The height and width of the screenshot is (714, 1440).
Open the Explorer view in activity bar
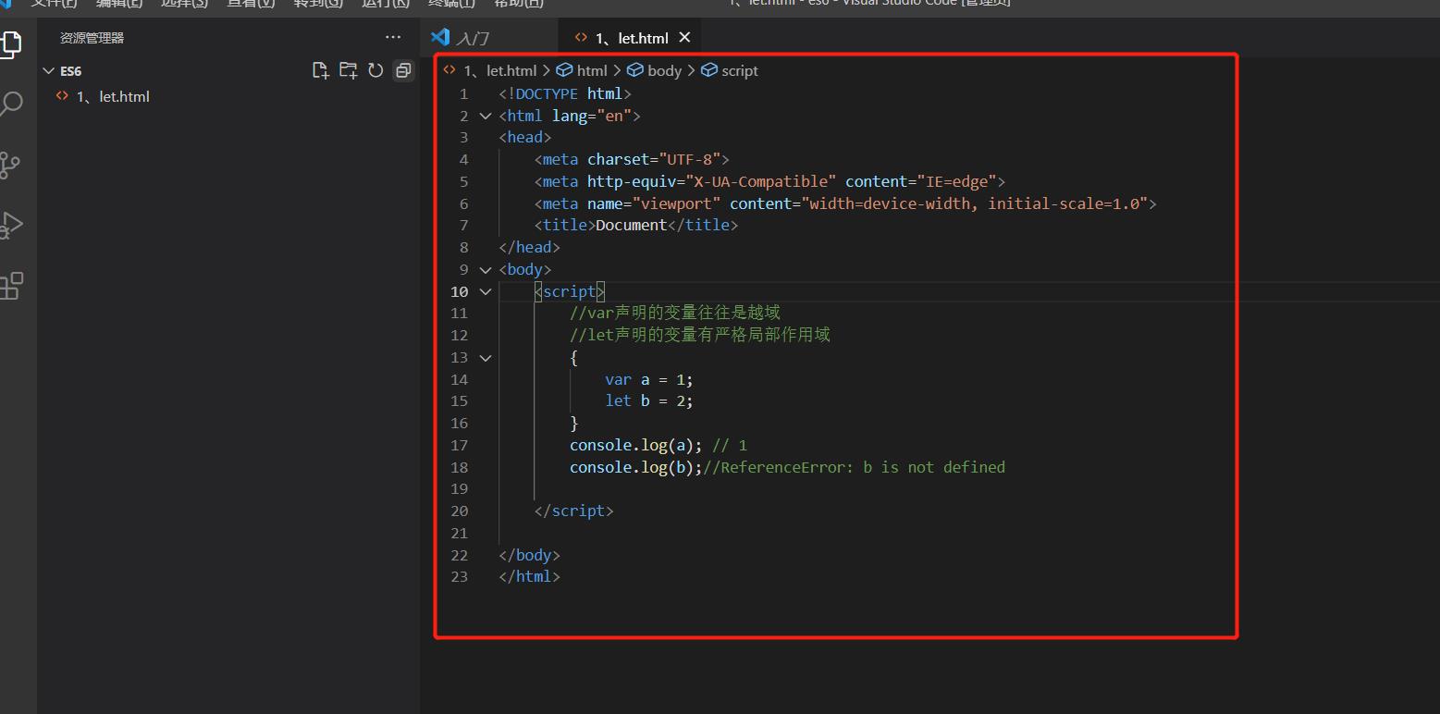[x=9, y=43]
